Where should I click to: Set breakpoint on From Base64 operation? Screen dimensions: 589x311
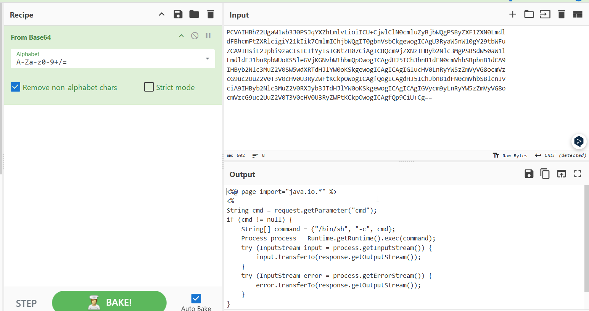point(208,36)
